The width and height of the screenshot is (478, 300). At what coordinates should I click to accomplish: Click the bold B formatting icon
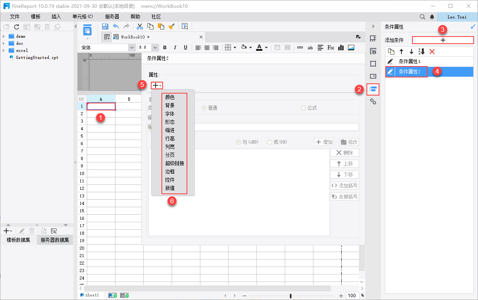(x=165, y=48)
